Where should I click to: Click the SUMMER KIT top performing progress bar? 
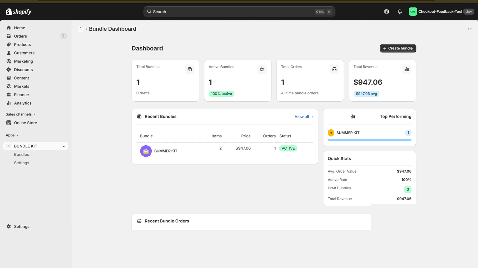pyautogui.click(x=369, y=140)
